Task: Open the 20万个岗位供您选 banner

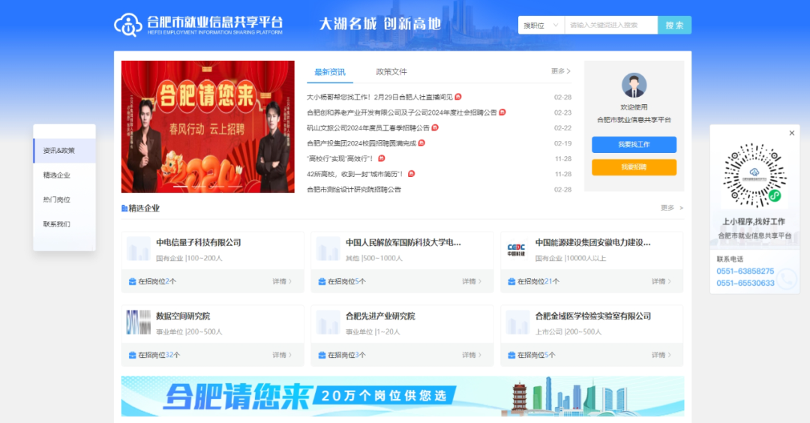Action: (403, 396)
